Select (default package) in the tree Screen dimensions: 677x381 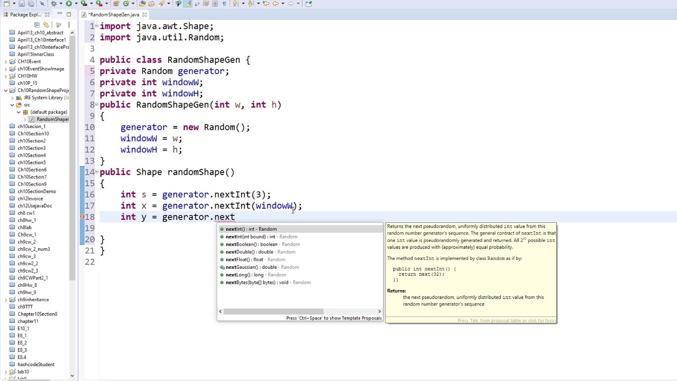tap(49, 112)
